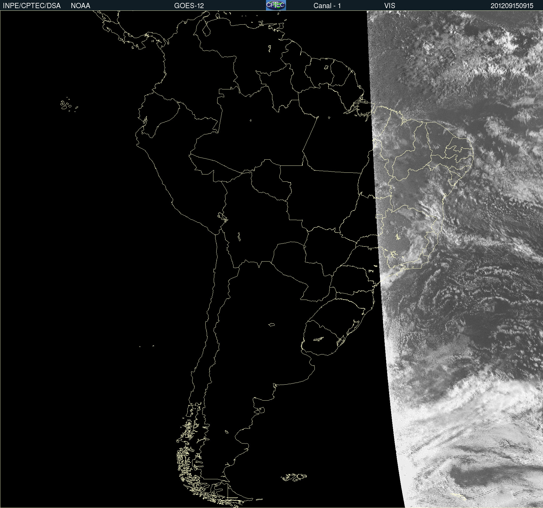Select the VIS channel label

[390, 6]
